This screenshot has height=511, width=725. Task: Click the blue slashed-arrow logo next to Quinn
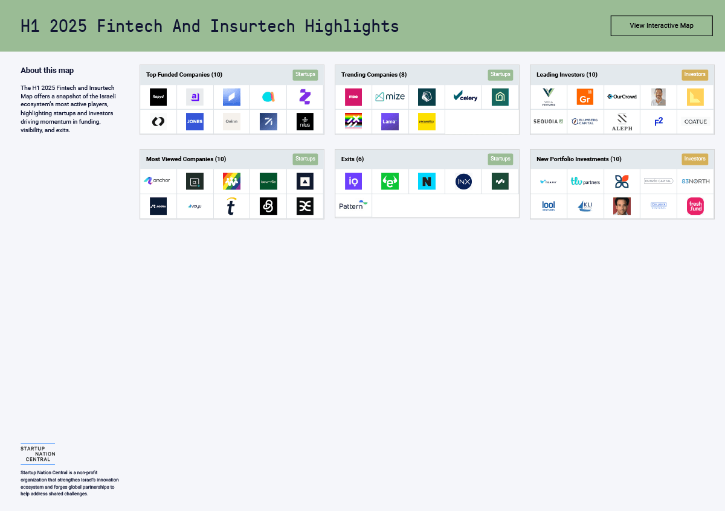point(268,121)
